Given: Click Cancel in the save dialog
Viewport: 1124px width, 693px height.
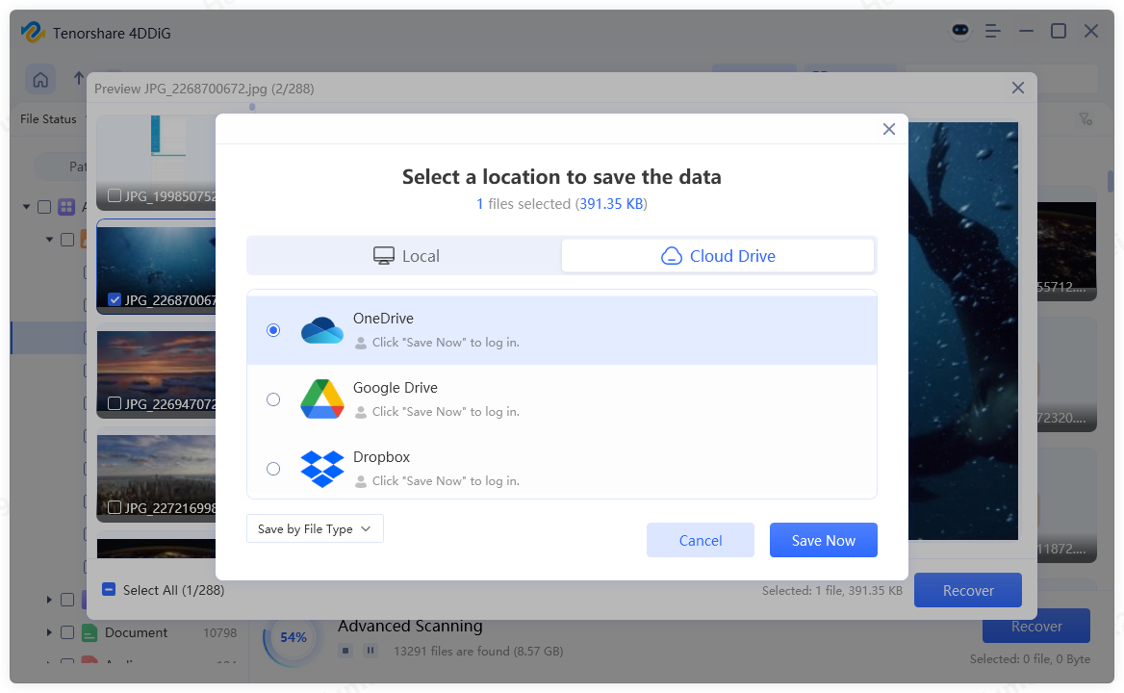Looking at the screenshot, I should click(x=700, y=540).
